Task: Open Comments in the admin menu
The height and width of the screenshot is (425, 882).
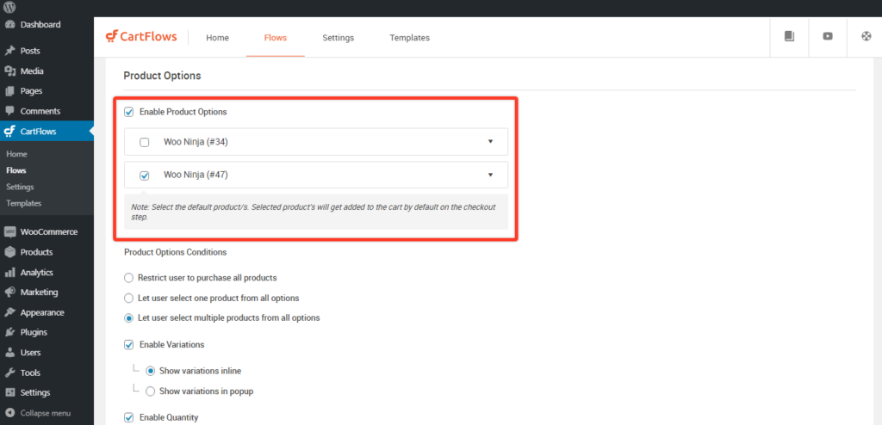Action: pos(40,111)
